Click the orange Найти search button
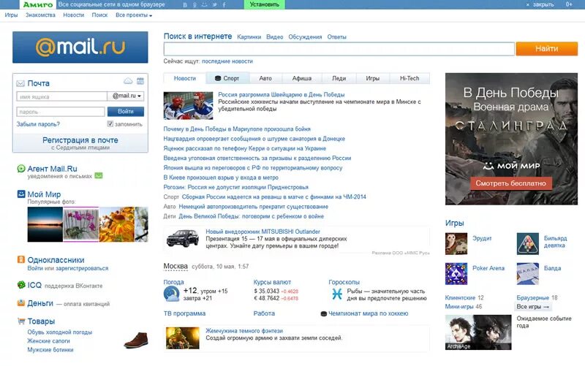585x366 pixels. pyautogui.click(x=546, y=49)
